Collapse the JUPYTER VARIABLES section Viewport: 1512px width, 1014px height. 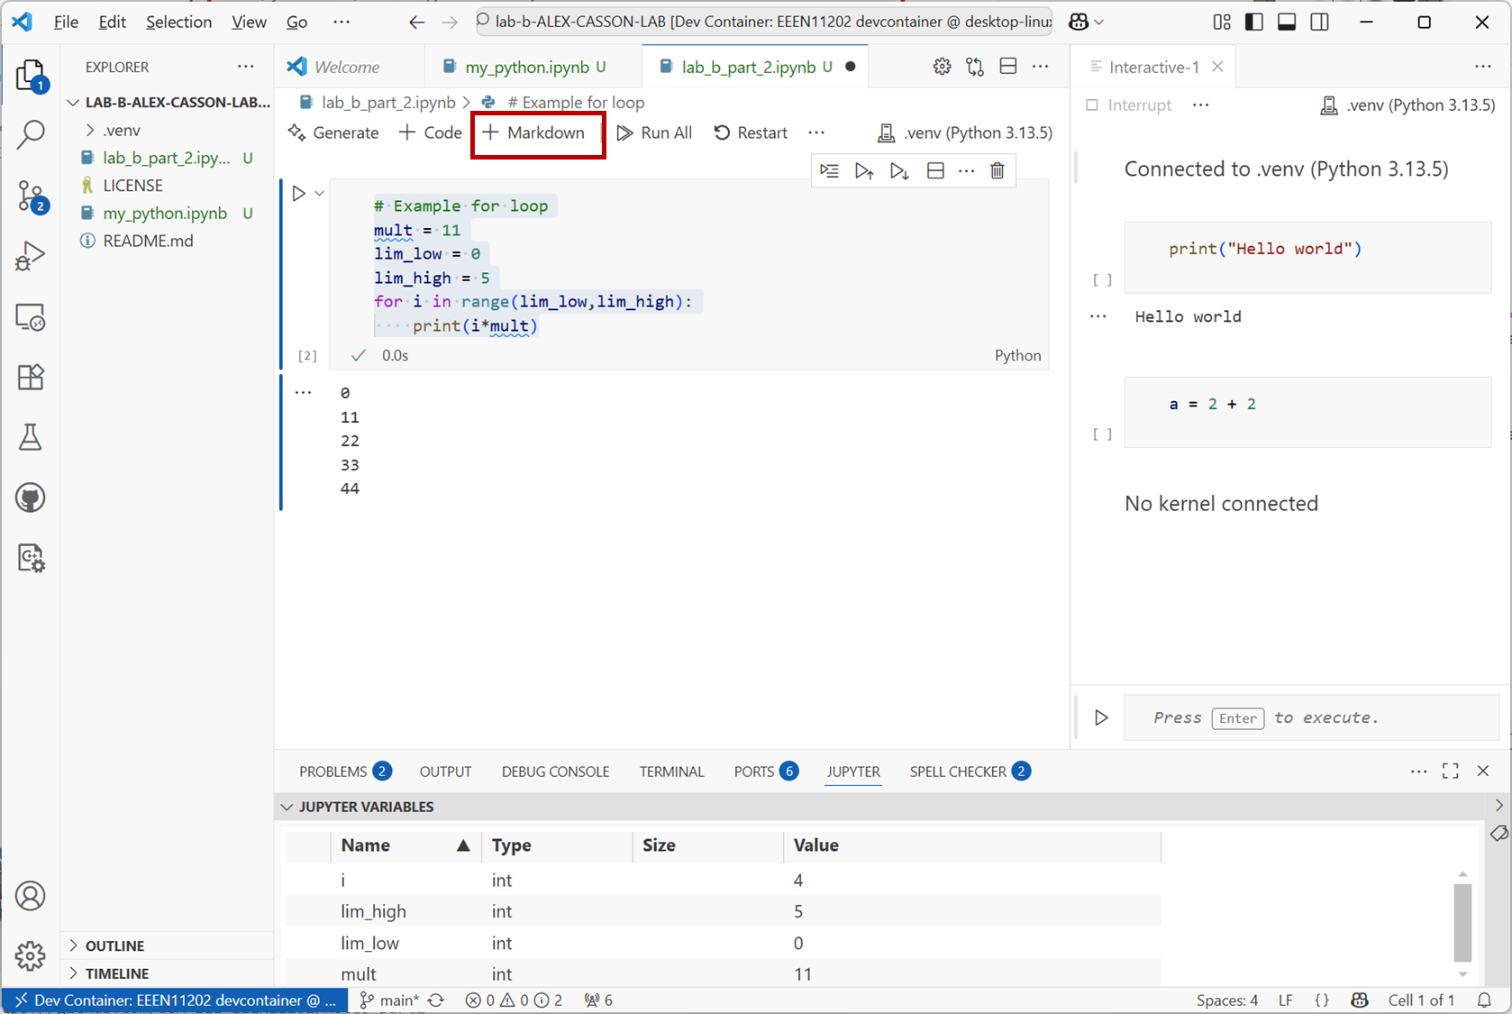click(x=287, y=807)
